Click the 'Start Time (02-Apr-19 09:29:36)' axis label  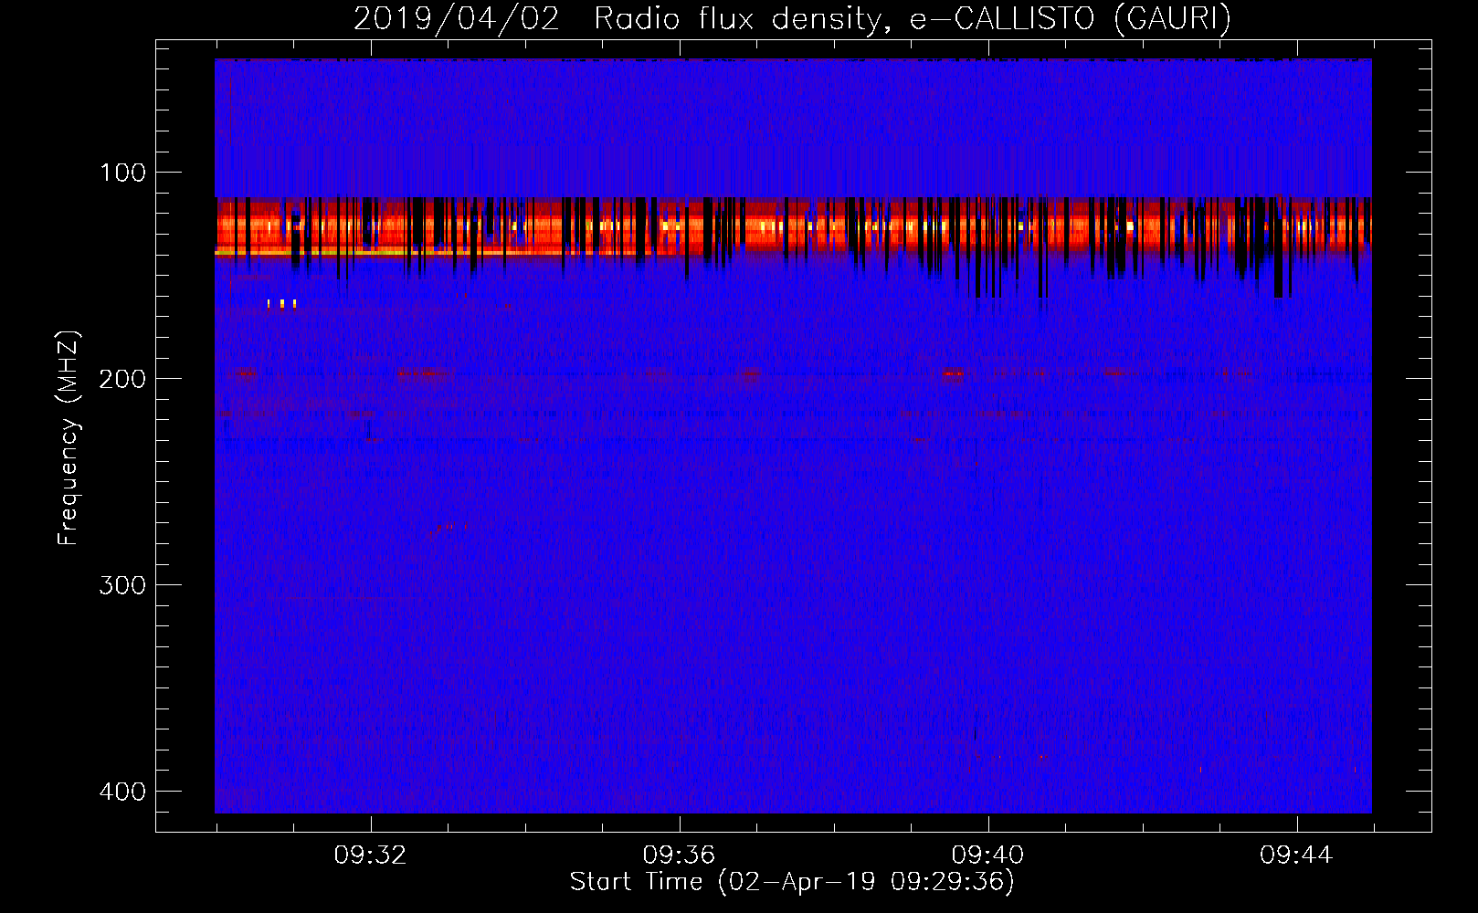tap(792, 882)
